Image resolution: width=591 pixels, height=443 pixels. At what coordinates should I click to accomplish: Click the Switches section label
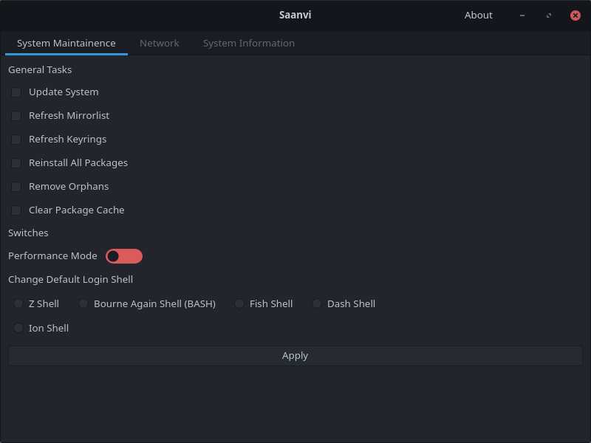(x=28, y=233)
